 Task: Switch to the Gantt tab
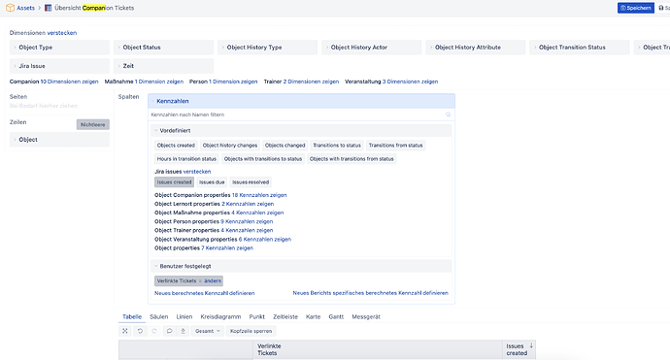(336, 317)
